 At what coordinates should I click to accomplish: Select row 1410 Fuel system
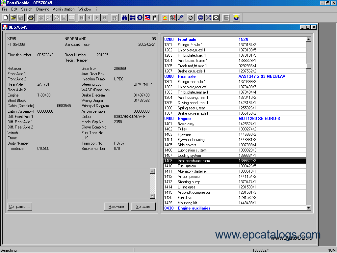[235, 166]
